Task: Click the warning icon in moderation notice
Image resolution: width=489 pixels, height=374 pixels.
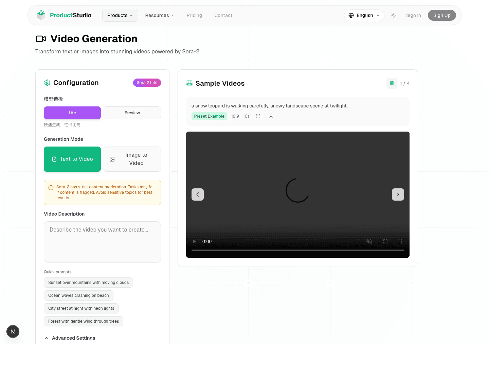Action: 51,188
